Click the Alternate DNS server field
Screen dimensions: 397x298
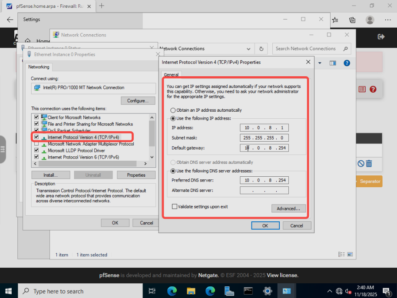264,191
